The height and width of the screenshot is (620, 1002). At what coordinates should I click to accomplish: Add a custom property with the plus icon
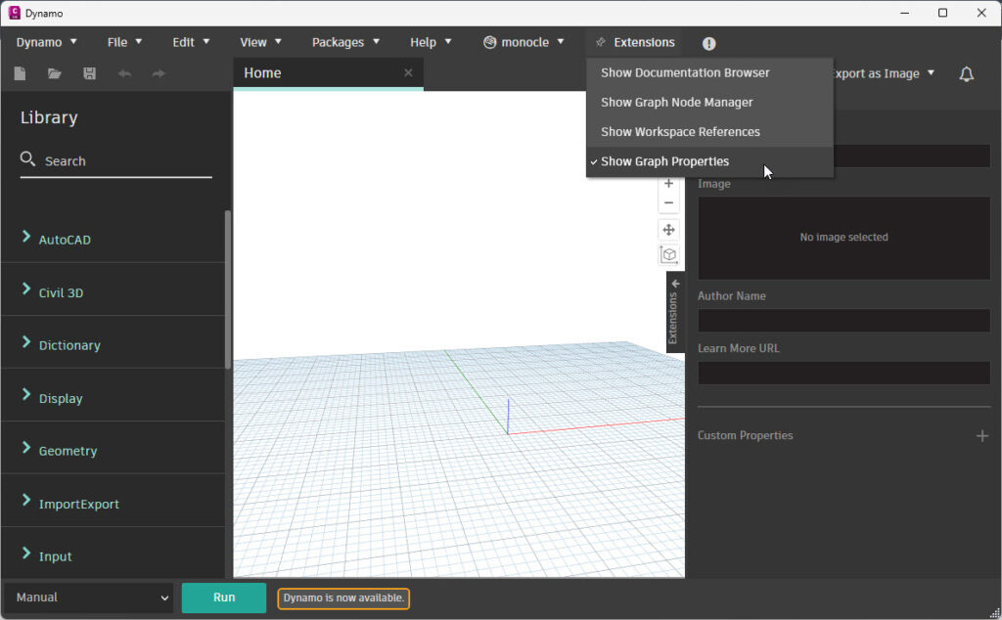click(x=982, y=435)
